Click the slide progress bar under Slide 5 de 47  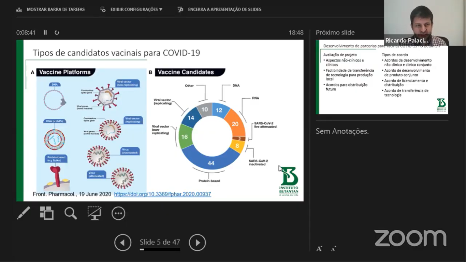pyautogui.click(x=160, y=250)
